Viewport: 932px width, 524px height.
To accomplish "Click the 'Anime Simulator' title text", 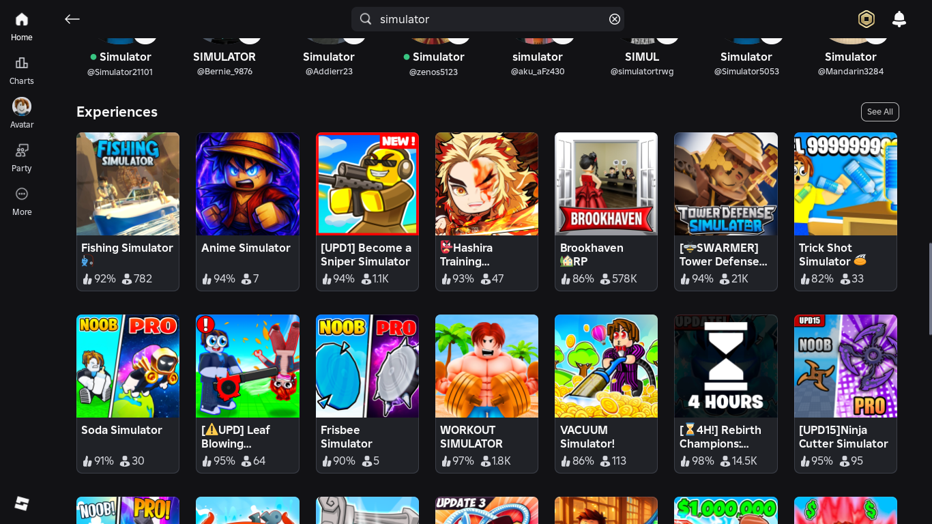I will [x=246, y=248].
